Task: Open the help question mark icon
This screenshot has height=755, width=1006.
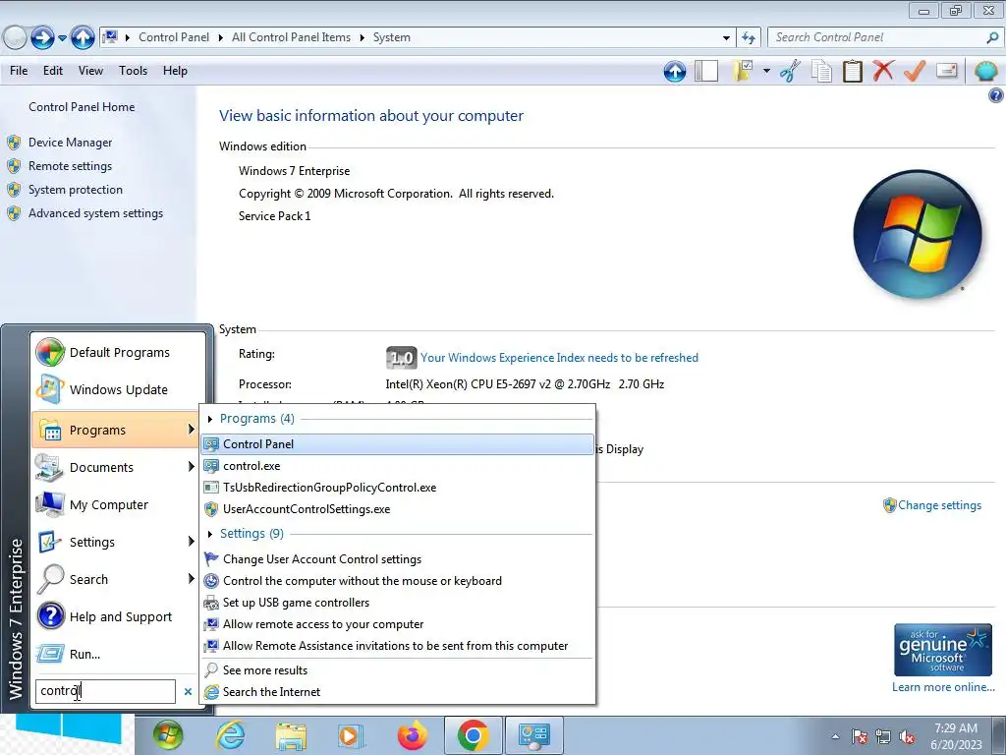Action: pyautogui.click(x=995, y=96)
